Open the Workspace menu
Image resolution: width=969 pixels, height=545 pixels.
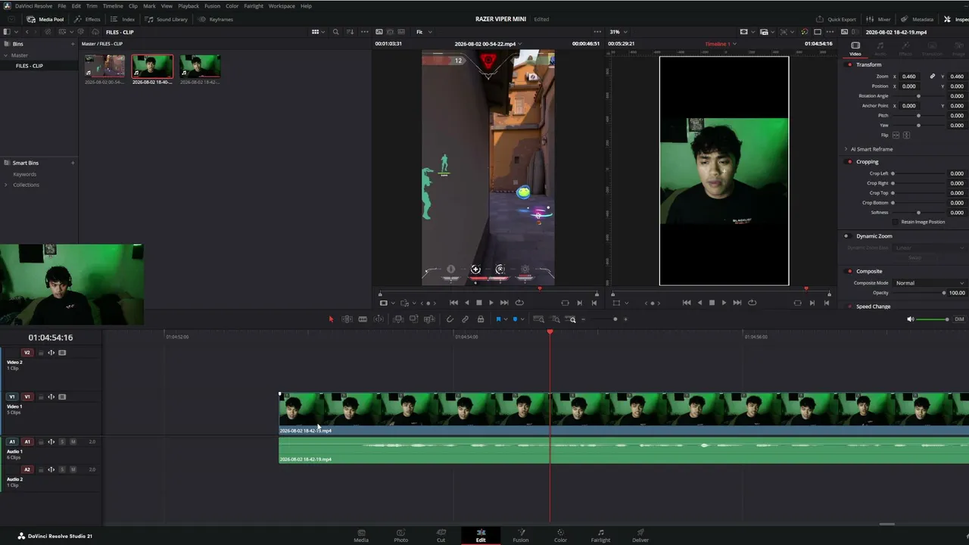(x=282, y=6)
